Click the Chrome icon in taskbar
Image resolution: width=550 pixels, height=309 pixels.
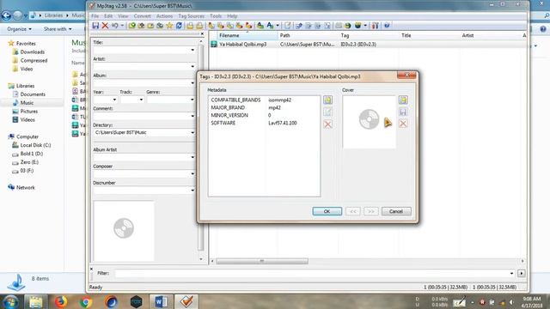click(86, 301)
